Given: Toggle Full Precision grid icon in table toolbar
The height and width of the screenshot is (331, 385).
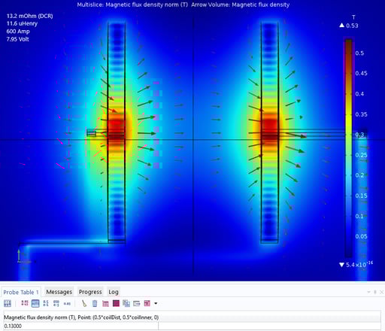Looking at the screenshot, I should click(8, 303).
